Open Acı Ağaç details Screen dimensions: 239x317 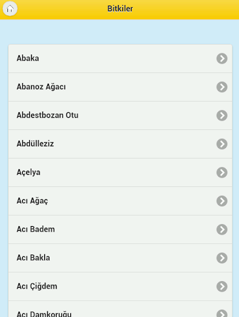point(120,201)
